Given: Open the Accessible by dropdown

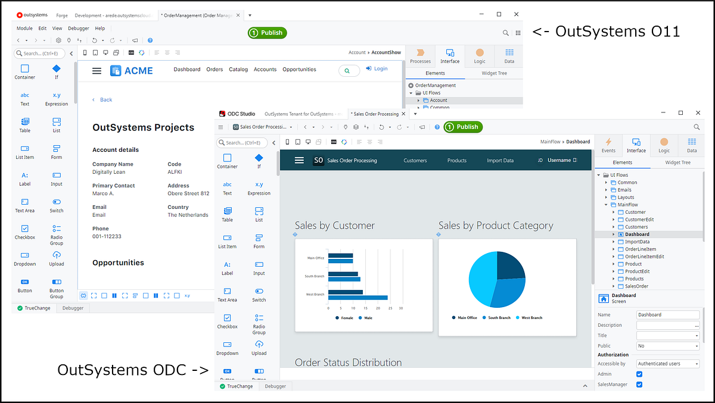Looking at the screenshot, I should [x=667, y=363].
